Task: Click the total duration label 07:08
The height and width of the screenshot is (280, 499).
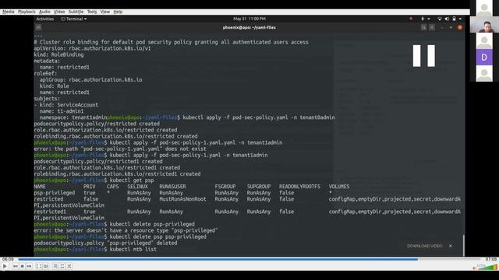Action: (490, 259)
